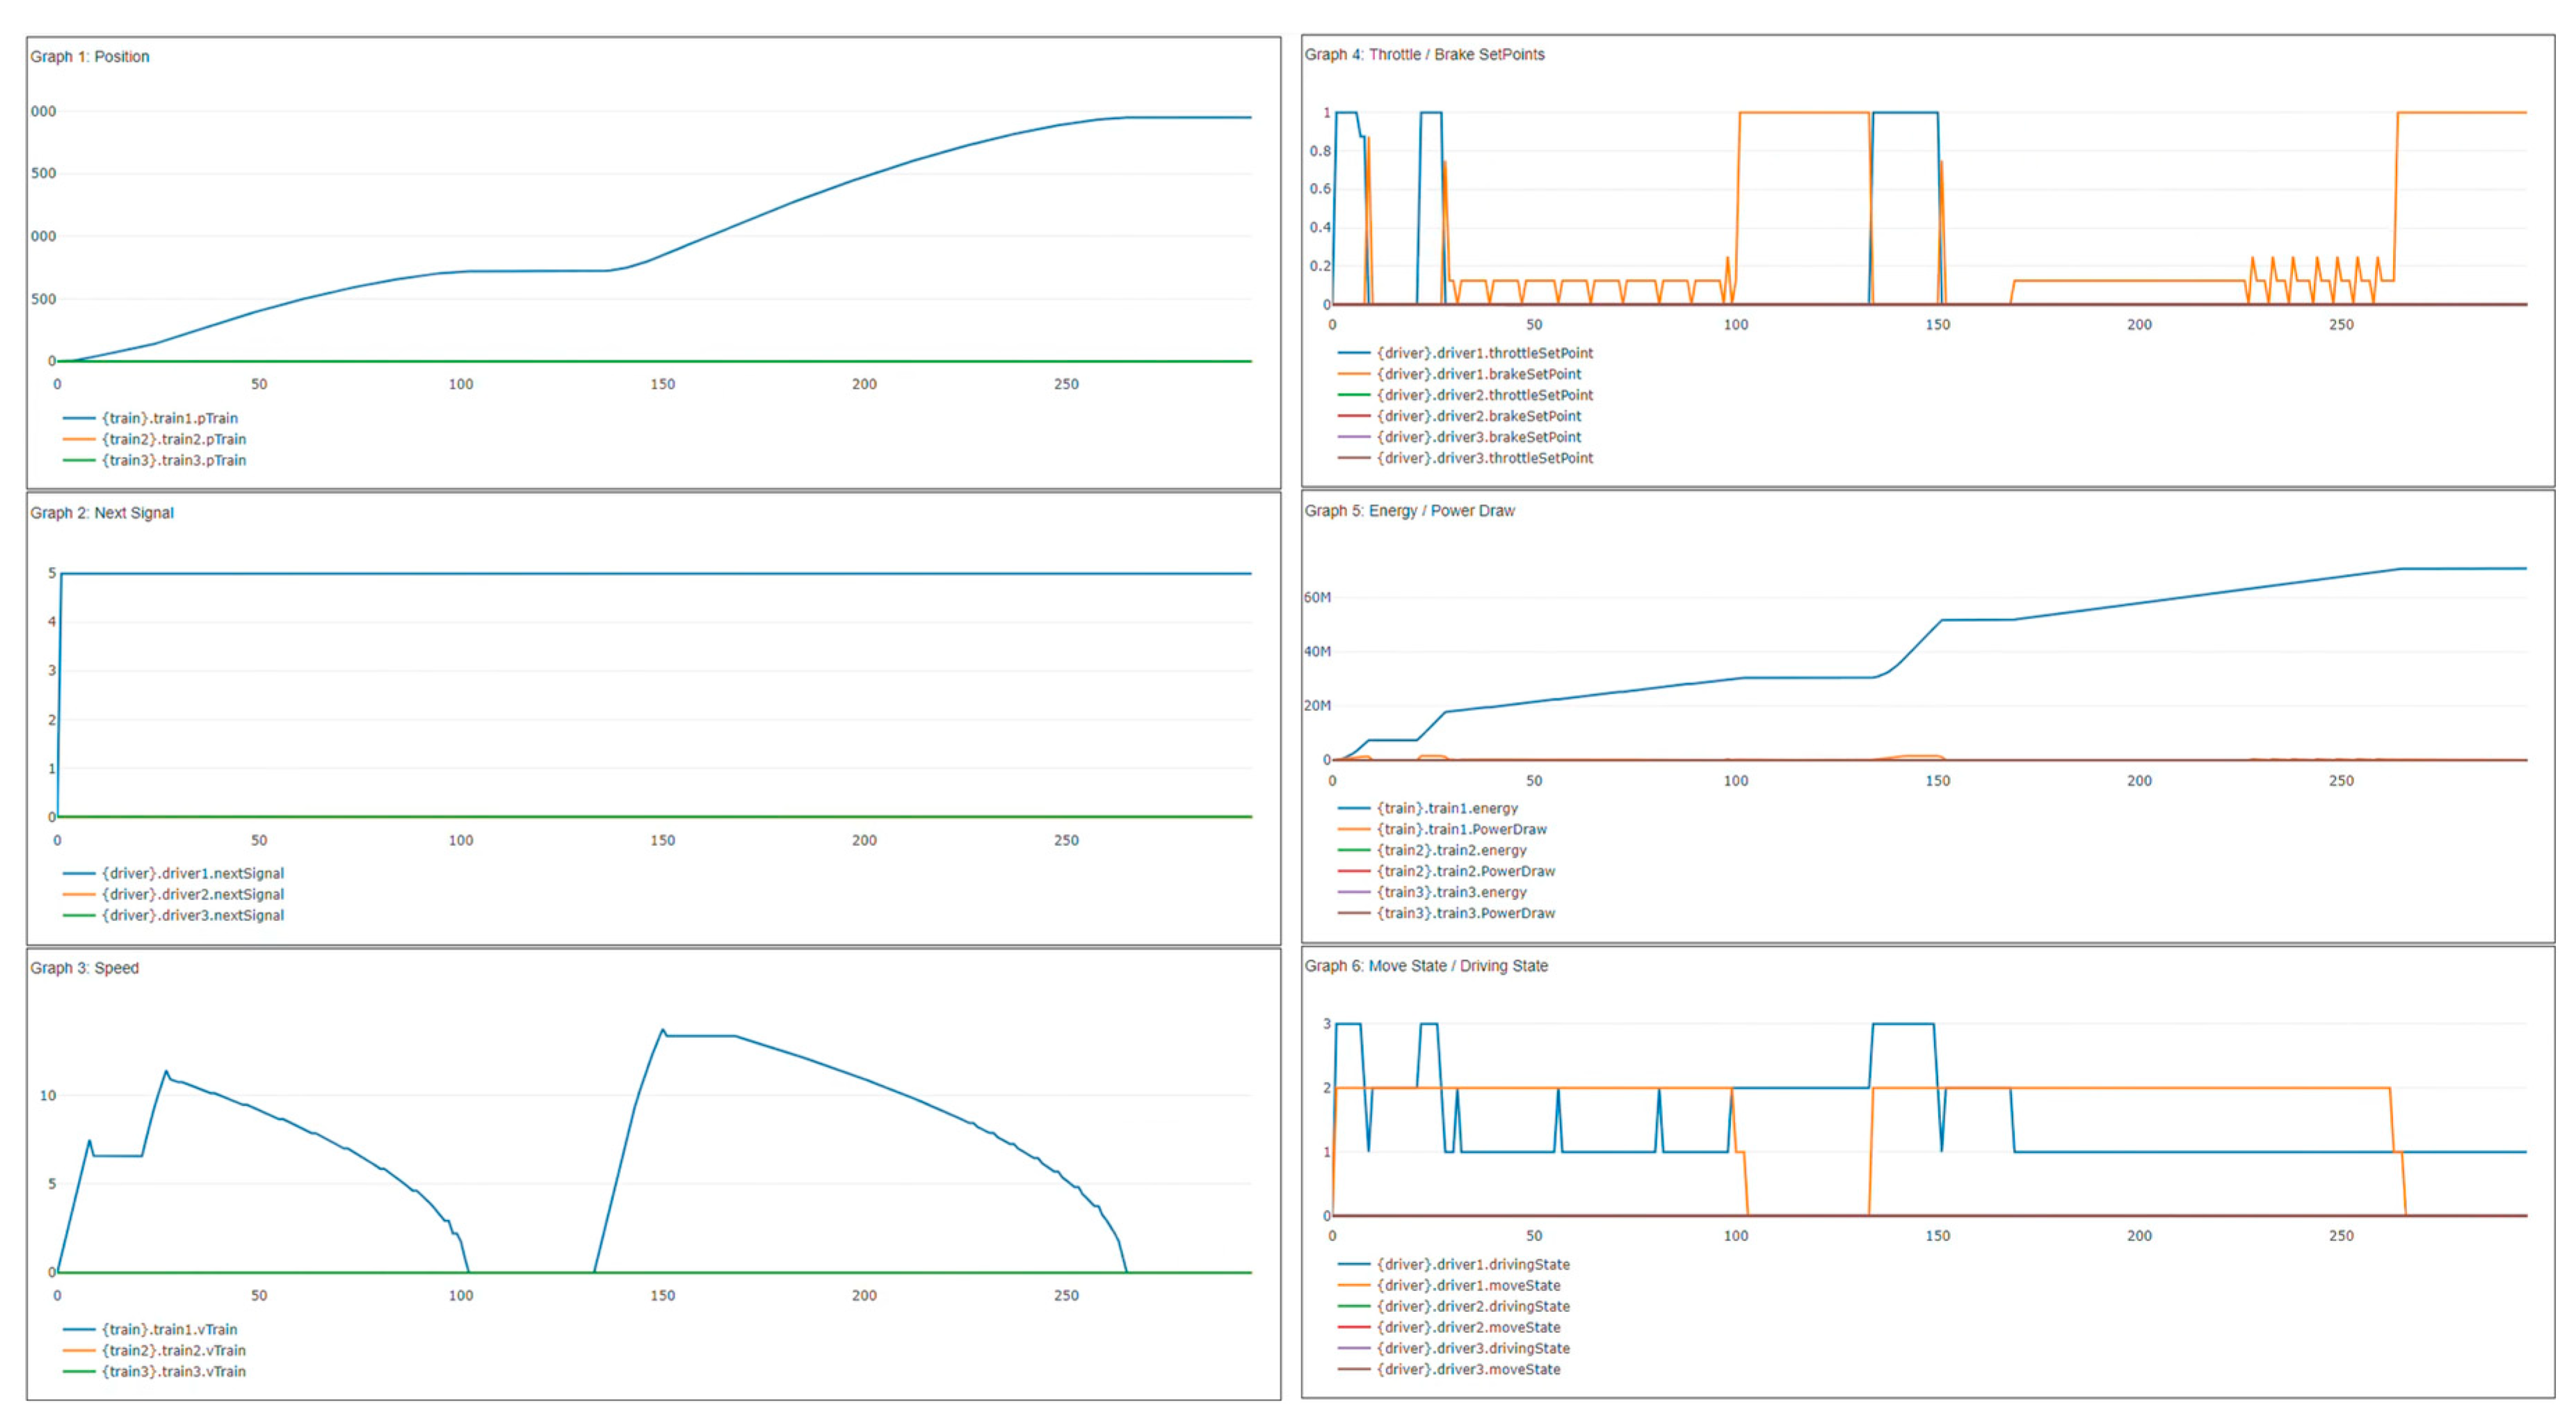This screenshot has width=2576, height=1426.
Task: Toggle driver1.nextSignal legend entry
Action: (x=174, y=873)
